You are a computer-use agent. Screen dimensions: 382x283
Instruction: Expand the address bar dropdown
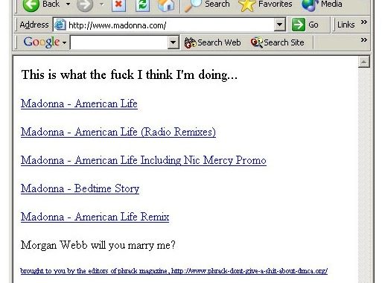coord(280,25)
